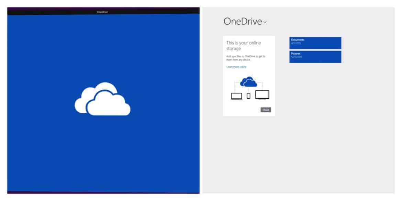Click the large OneDrive cloud splash logo

[102, 99]
